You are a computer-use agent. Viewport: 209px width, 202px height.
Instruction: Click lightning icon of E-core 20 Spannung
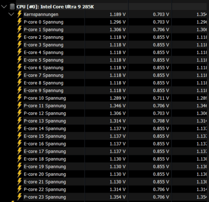point(19,174)
